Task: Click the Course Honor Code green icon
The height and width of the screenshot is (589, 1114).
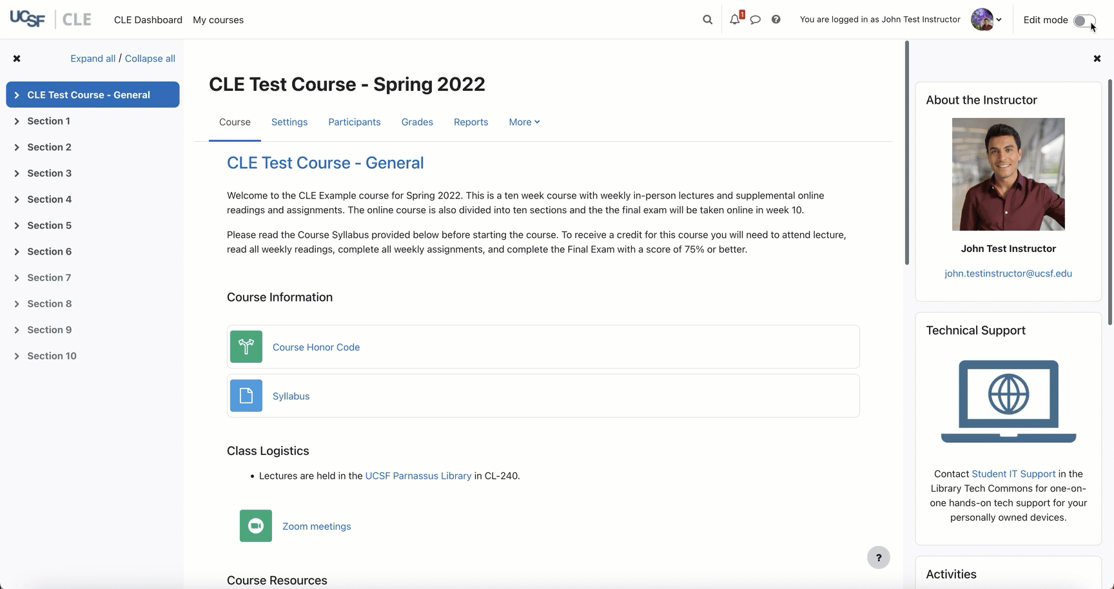Action: click(x=246, y=347)
